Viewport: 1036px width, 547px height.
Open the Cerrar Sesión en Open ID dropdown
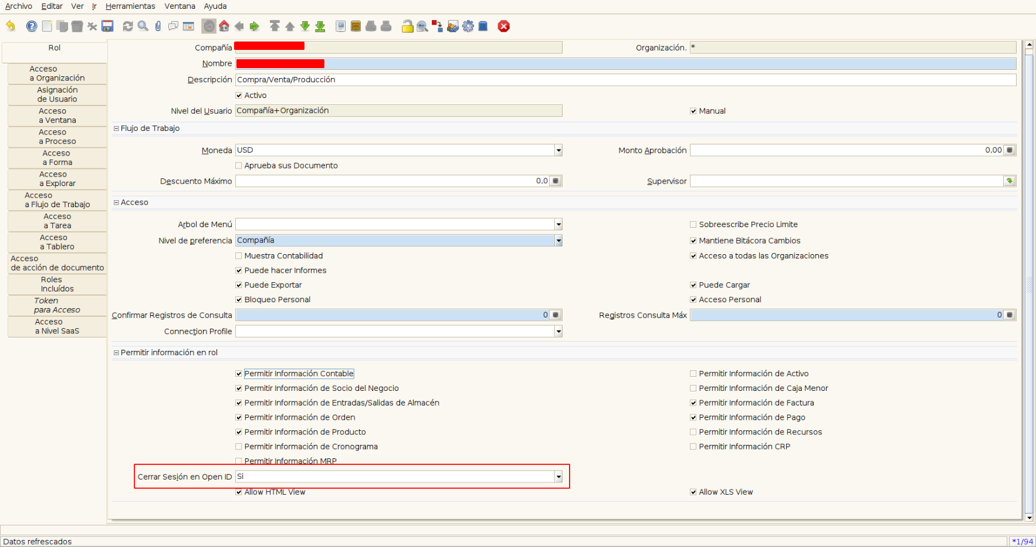(x=558, y=477)
